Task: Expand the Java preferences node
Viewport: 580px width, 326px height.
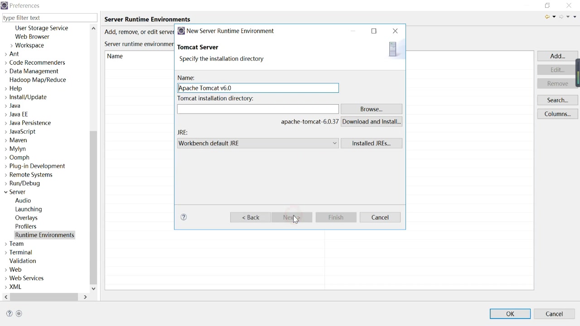Action: pos(6,105)
